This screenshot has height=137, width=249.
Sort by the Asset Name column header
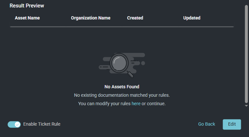click(x=27, y=18)
